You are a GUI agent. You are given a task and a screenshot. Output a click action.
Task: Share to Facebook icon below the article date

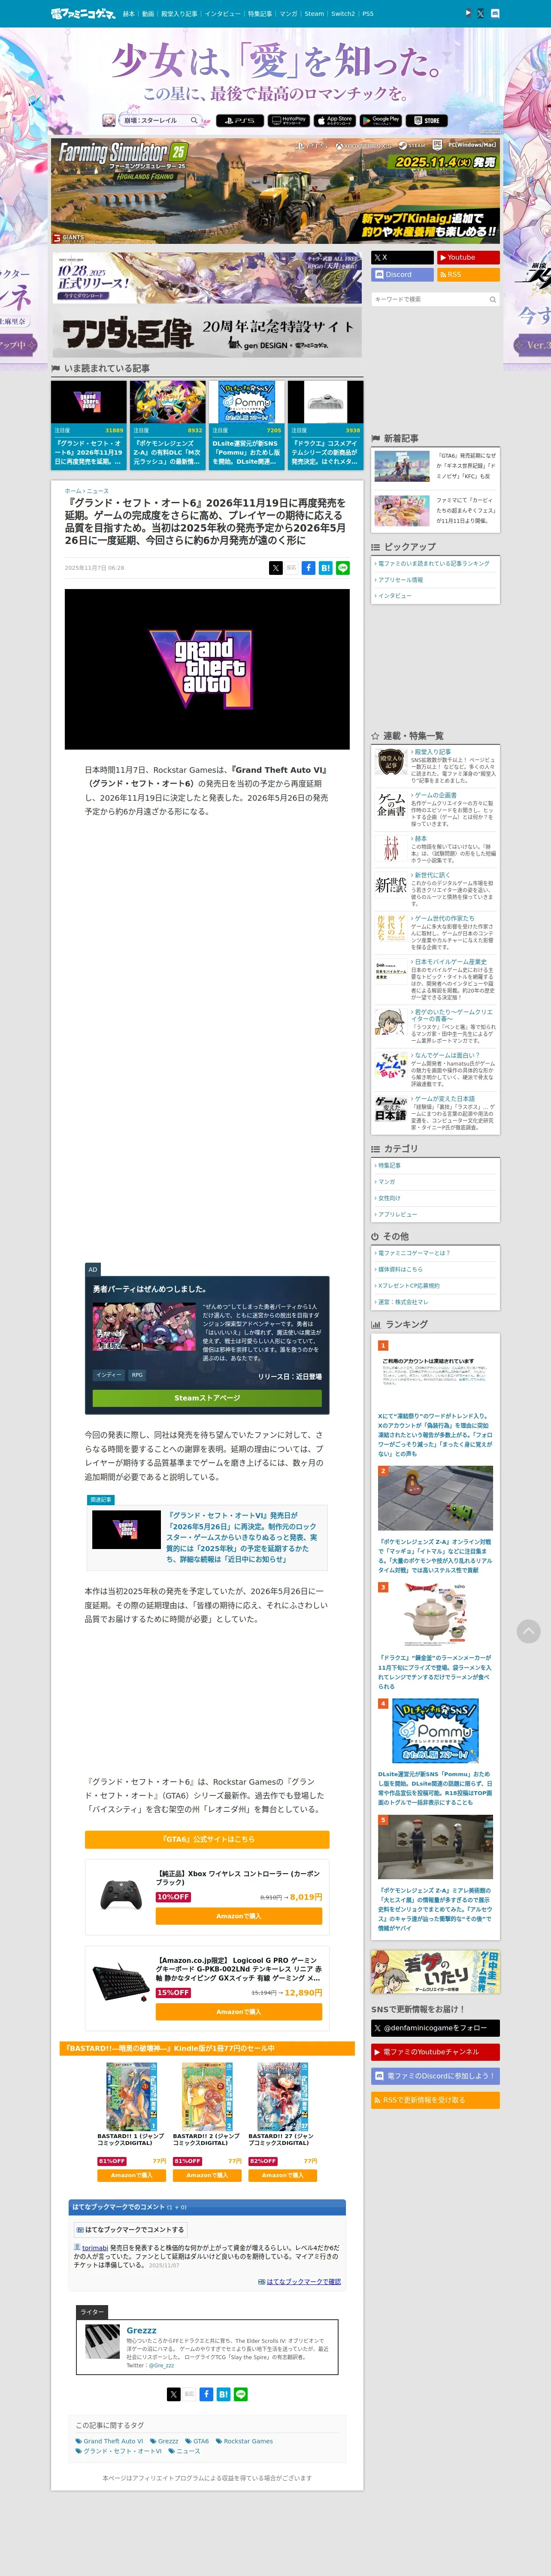tap(309, 568)
